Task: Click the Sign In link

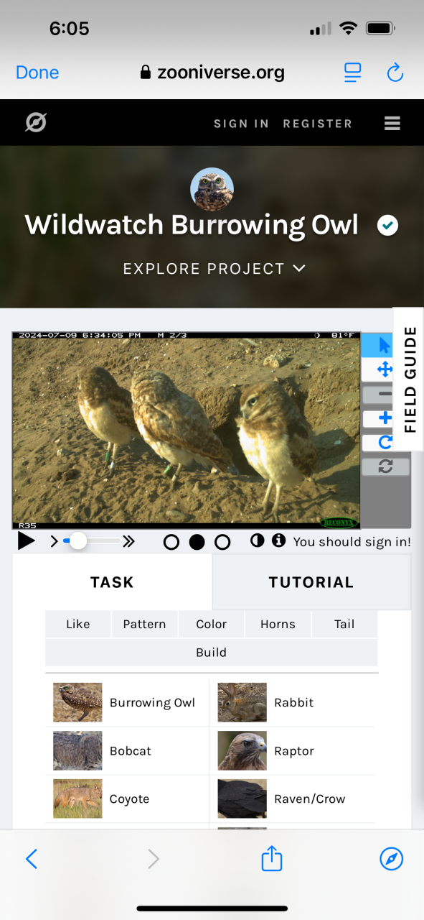Action: [241, 124]
